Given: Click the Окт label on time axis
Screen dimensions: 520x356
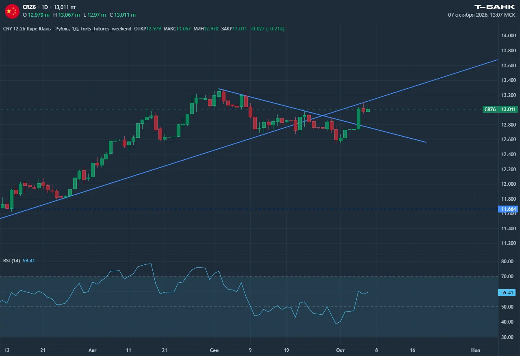Looking at the screenshot, I should coord(340,350).
